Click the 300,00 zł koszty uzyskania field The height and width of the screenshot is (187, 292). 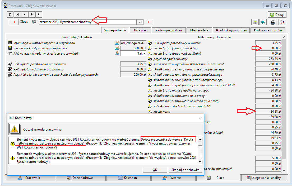133,48
